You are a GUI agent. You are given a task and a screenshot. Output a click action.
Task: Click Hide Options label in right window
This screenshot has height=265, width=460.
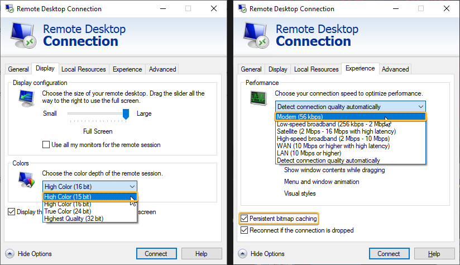click(x=267, y=254)
